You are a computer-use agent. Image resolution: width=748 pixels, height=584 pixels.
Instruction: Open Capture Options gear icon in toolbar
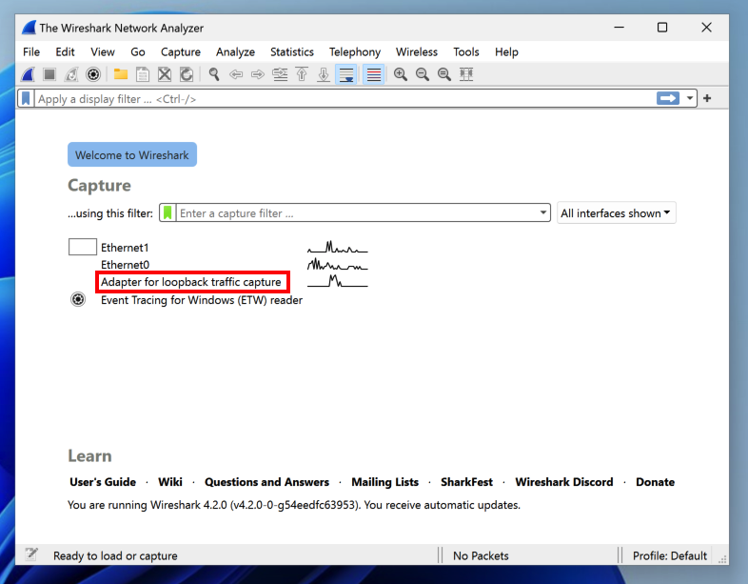[93, 74]
